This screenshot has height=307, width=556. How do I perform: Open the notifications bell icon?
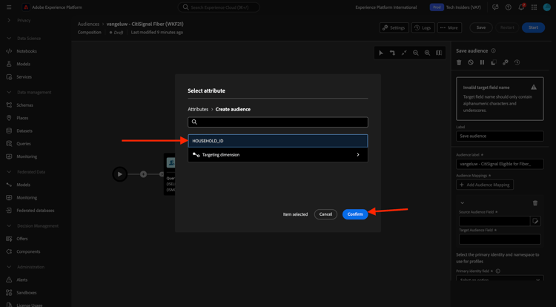click(x=521, y=7)
